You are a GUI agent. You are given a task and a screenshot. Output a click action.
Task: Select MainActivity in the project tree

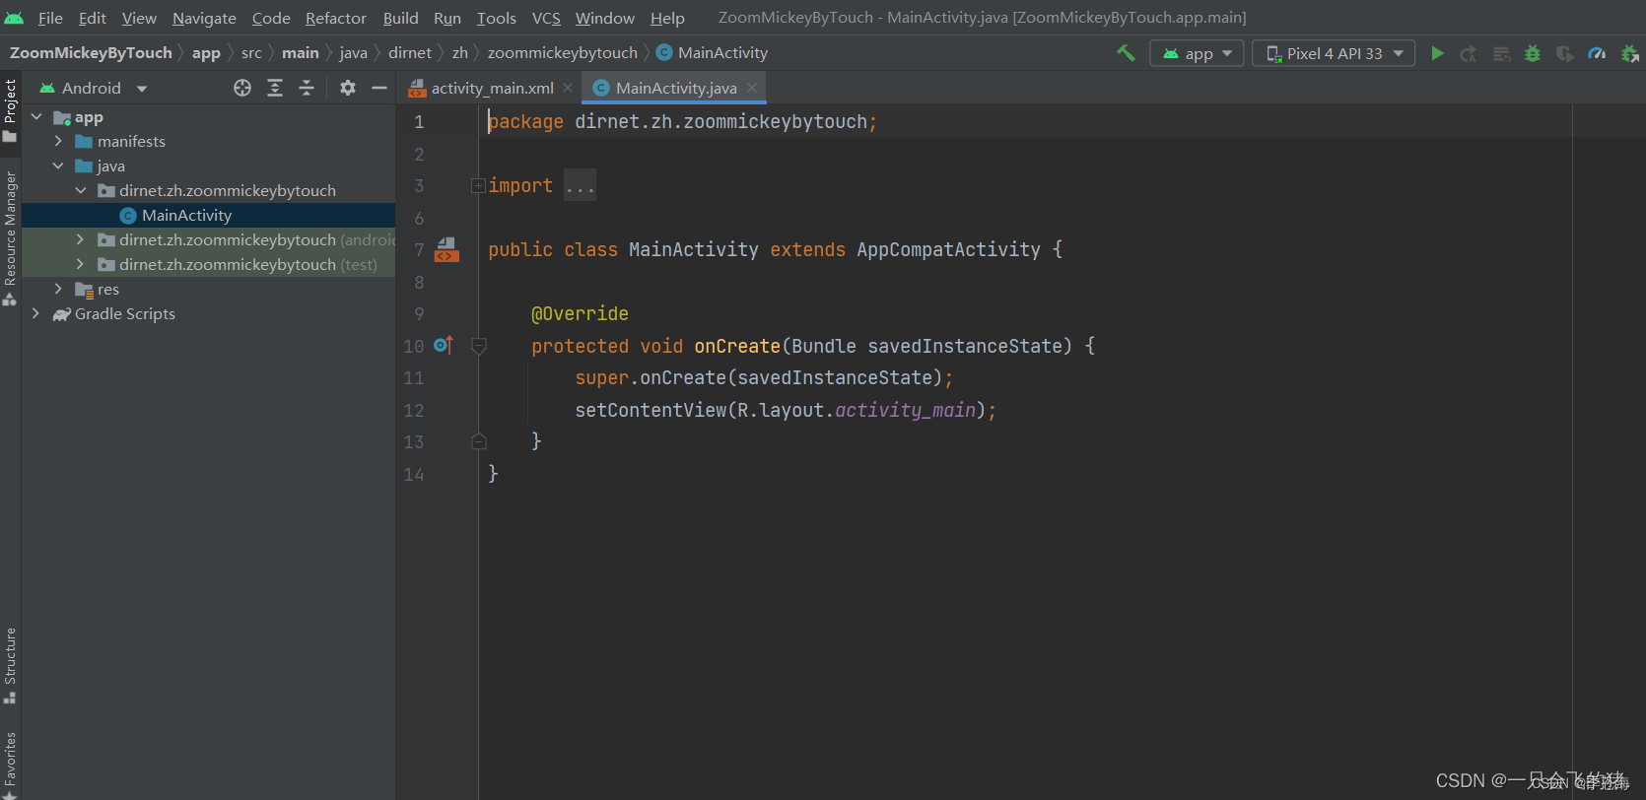[x=186, y=215]
